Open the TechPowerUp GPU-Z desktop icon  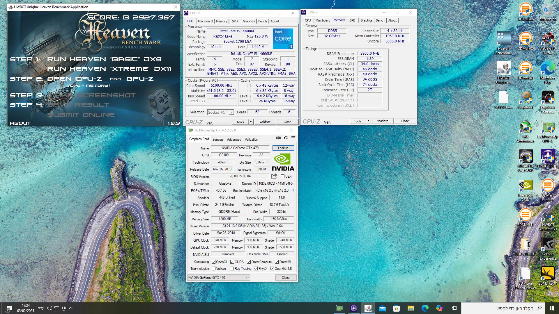click(x=548, y=131)
